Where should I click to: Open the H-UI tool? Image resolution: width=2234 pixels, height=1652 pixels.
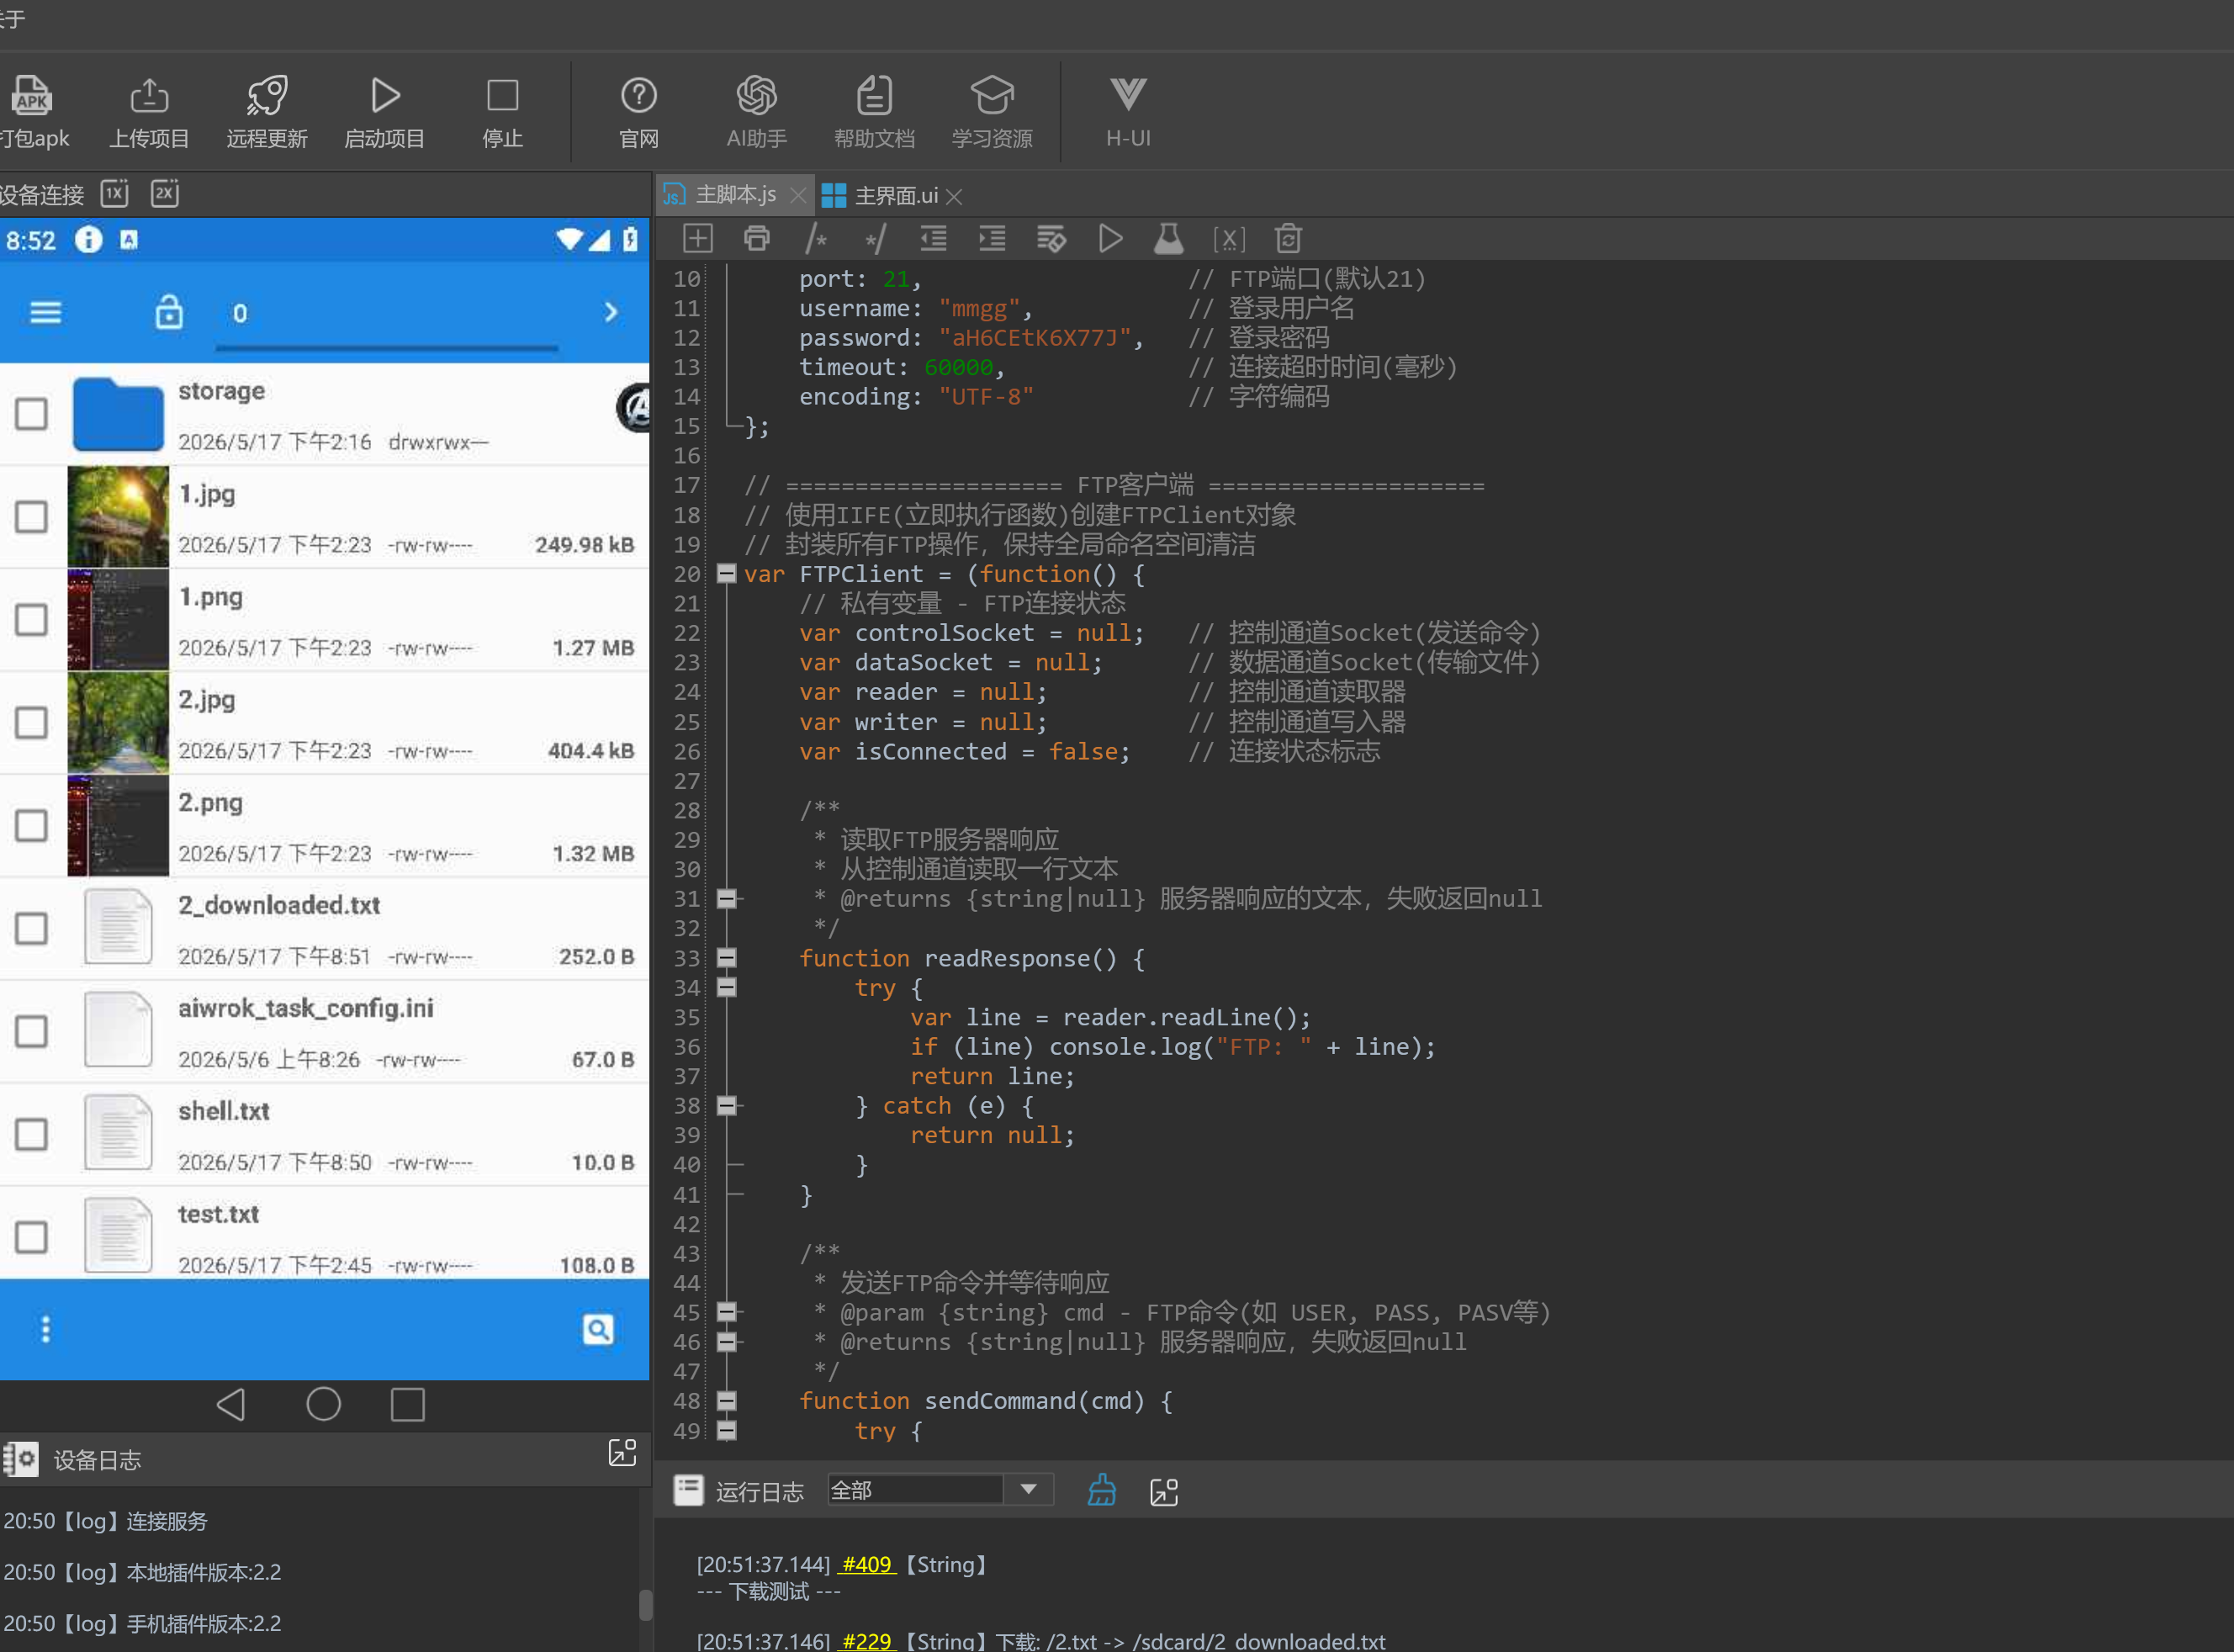[1128, 113]
